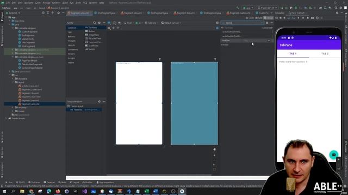Open Project panel gear settings
The image size is (348, 195).
(x=58, y=13)
